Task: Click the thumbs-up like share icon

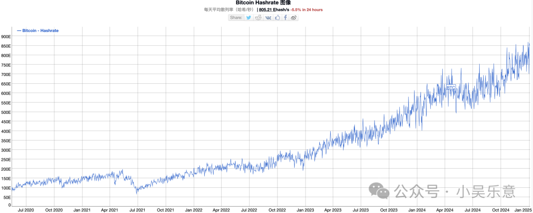Action: pyautogui.click(x=278, y=17)
